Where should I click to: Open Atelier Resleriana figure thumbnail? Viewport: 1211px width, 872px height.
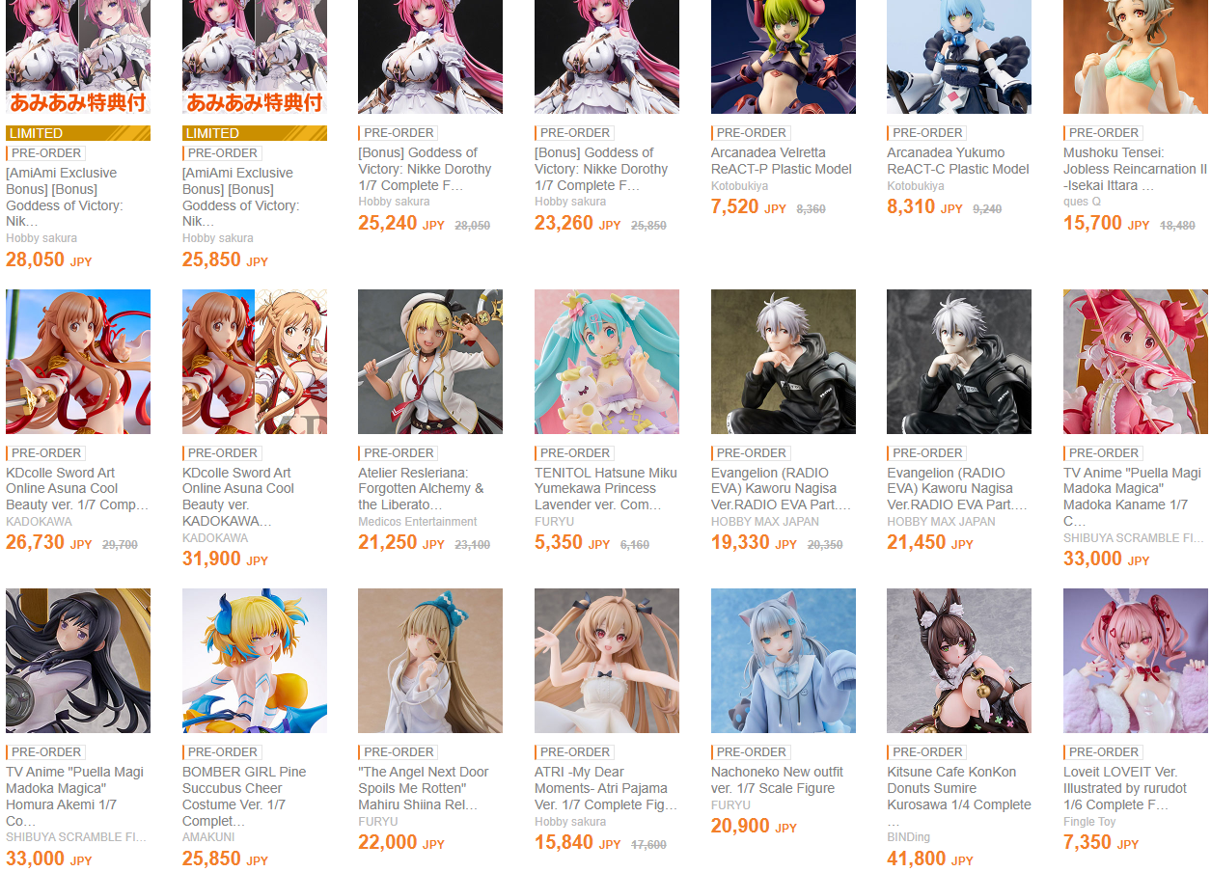[x=430, y=362]
